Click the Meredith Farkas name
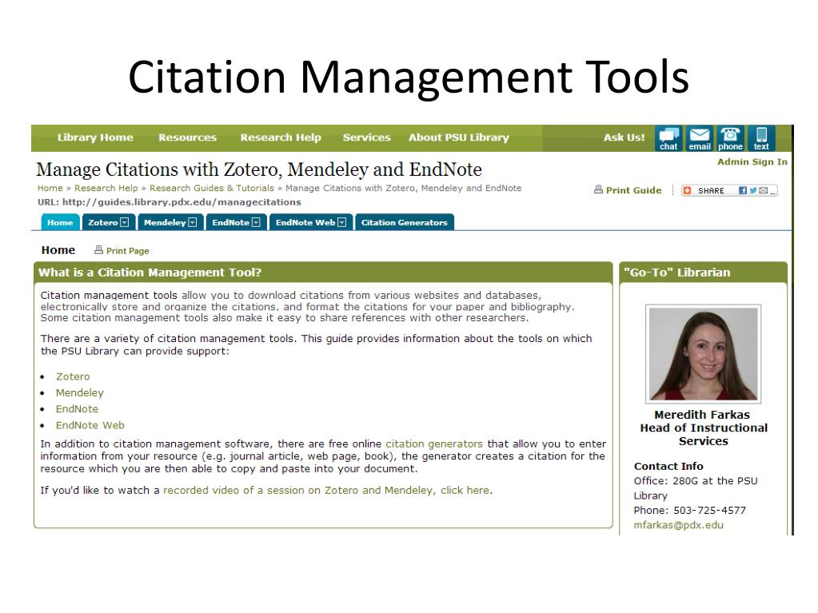 [702, 415]
